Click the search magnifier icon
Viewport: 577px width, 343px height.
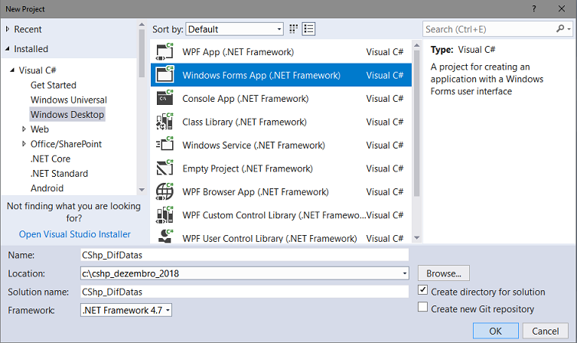pos(560,28)
